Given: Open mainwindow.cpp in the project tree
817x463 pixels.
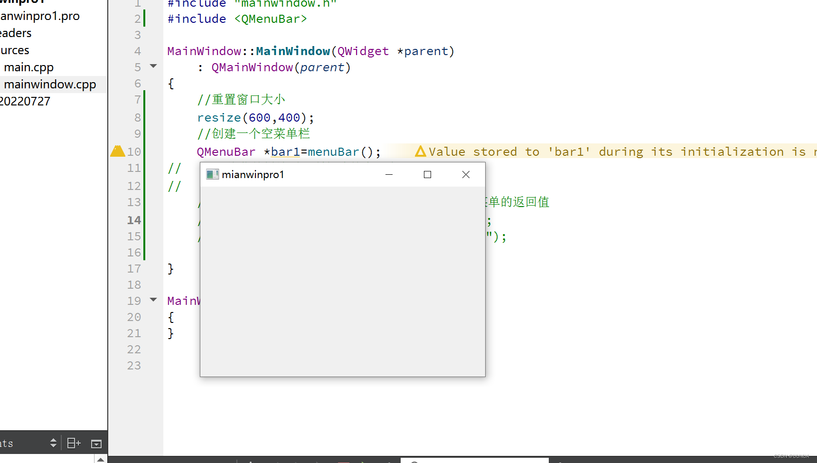Looking at the screenshot, I should (x=50, y=85).
